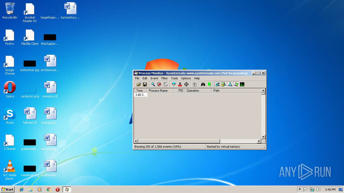This screenshot has height=193, width=344.
Task: Toggle Show file system activity icon
Action: pos(224,84)
